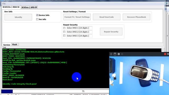Switch to SC6533x | RDA SC tab
169x95 pixels.
(11, 7)
